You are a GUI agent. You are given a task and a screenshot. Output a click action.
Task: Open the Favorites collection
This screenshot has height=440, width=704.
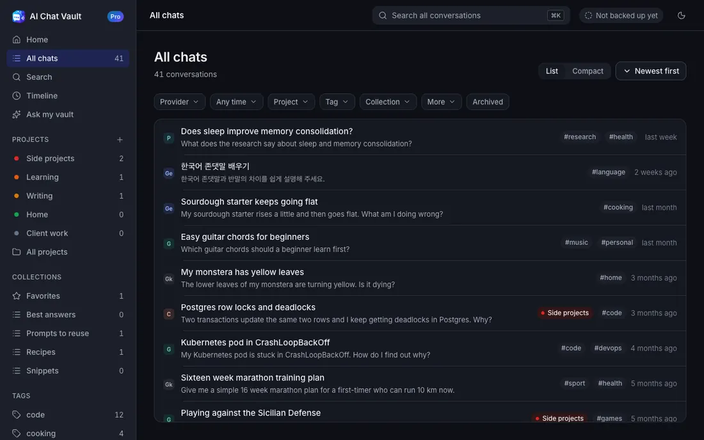(68, 295)
